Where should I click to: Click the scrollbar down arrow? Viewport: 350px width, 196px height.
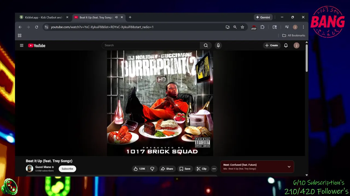[x=307, y=175]
